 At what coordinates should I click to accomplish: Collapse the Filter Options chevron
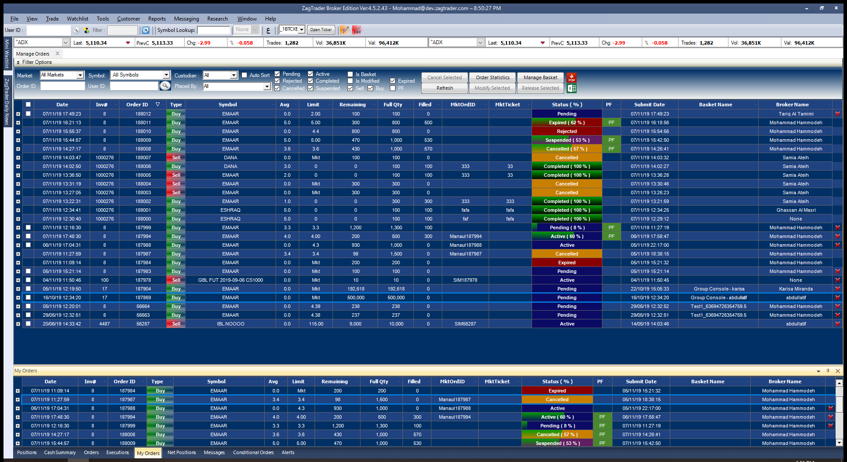click(18, 62)
